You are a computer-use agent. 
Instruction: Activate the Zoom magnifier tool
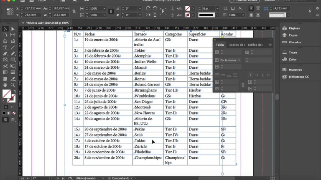coord(13,85)
